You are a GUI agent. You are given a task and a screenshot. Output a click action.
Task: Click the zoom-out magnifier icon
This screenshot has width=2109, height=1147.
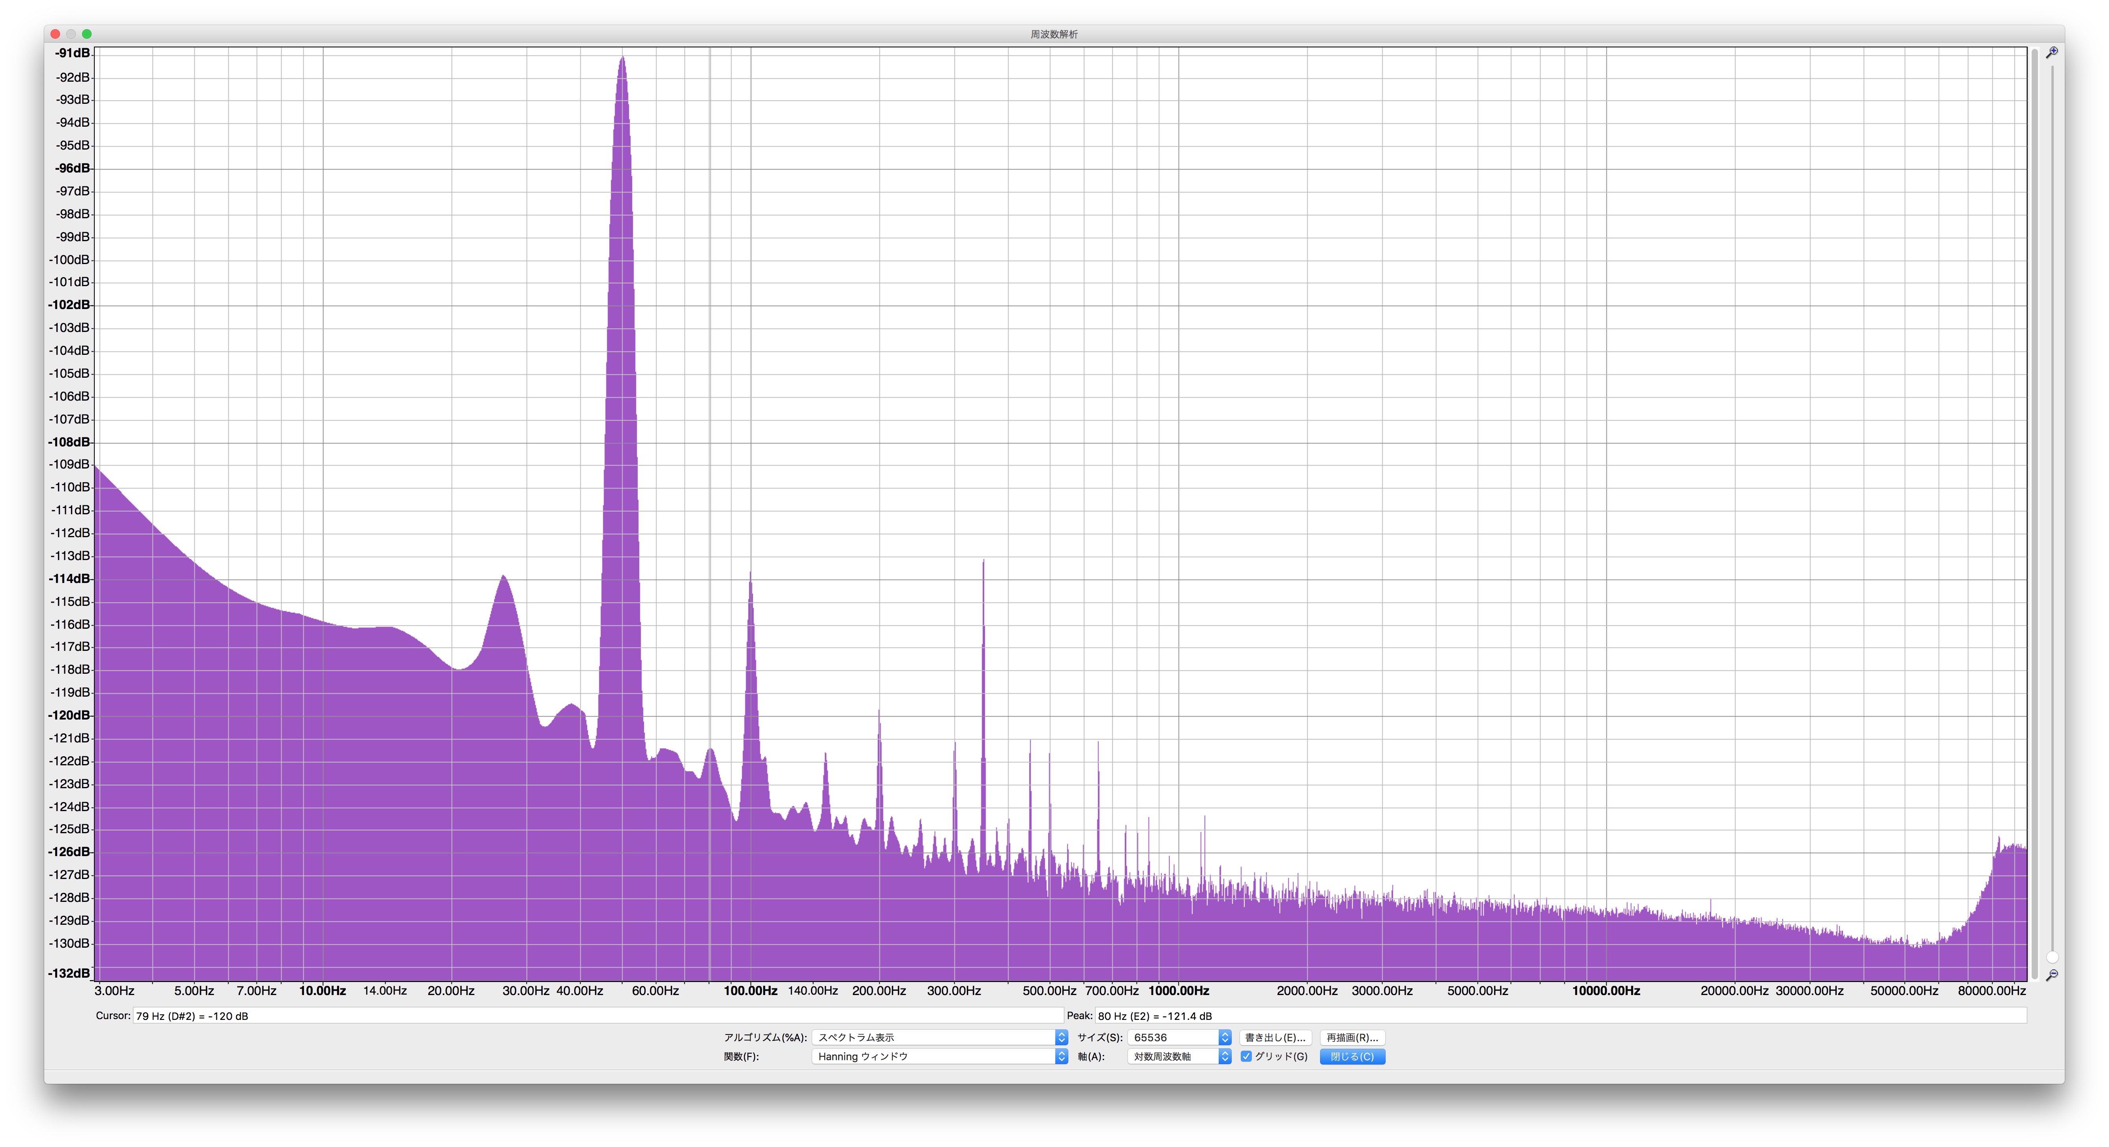click(x=2052, y=975)
